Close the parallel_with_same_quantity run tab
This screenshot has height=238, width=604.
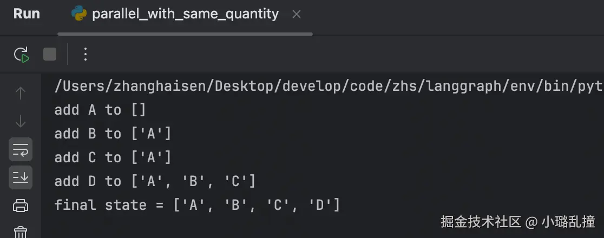point(296,15)
